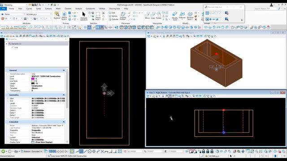Open the vd_inlets template dropdown
Screen dimensions: 287x161
click(x=39, y=14)
